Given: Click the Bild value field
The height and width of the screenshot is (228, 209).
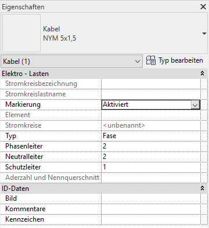Looking at the screenshot, I should [x=151, y=198].
